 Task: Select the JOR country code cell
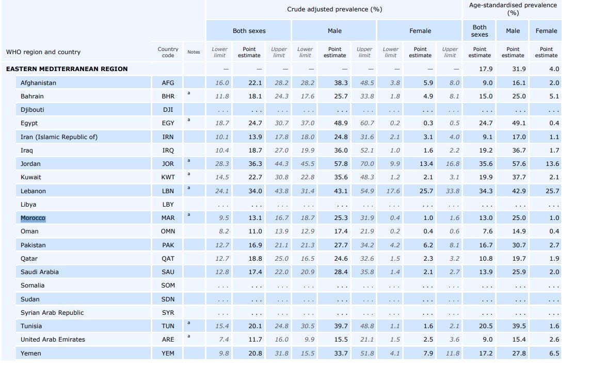point(168,164)
